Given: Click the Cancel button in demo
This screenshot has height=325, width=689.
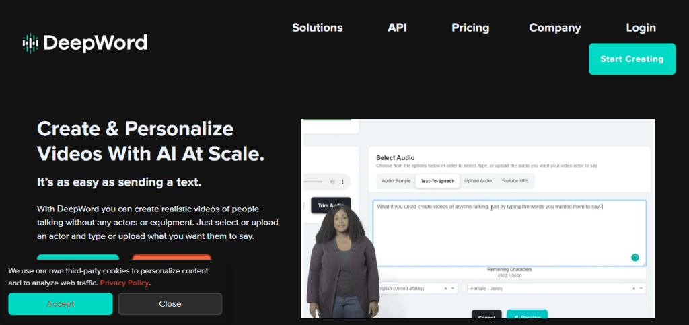Looking at the screenshot, I should point(486,315).
